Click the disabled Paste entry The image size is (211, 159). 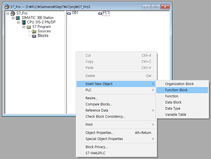tap(117, 68)
